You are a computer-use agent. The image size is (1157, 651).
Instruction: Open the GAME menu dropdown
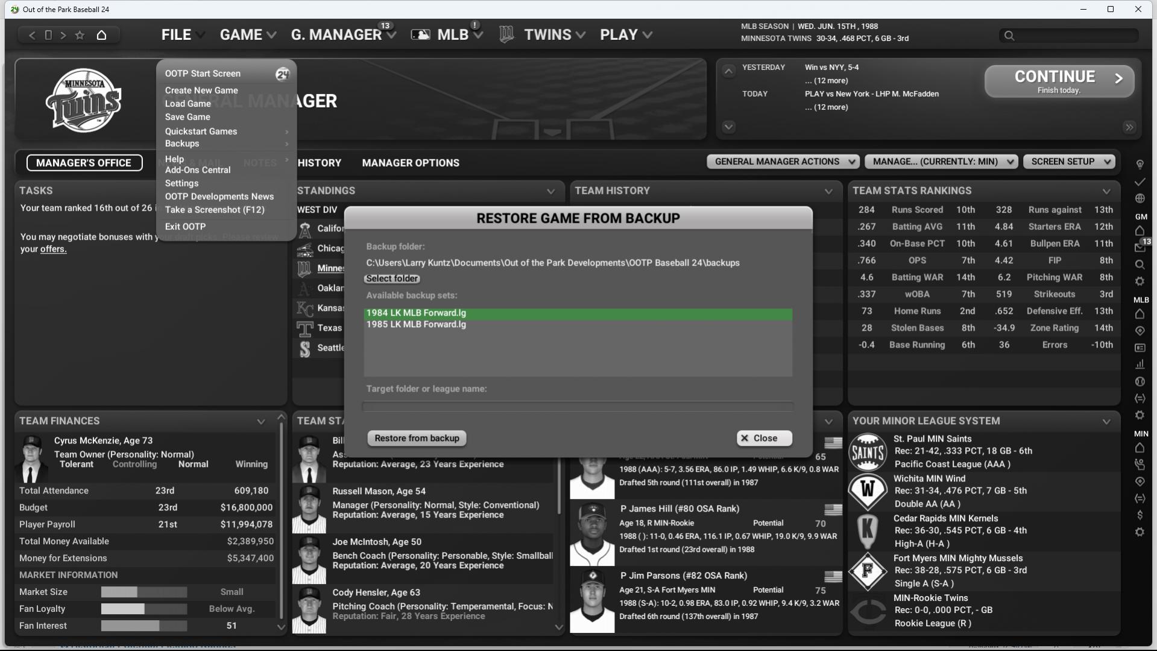[x=248, y=35]
